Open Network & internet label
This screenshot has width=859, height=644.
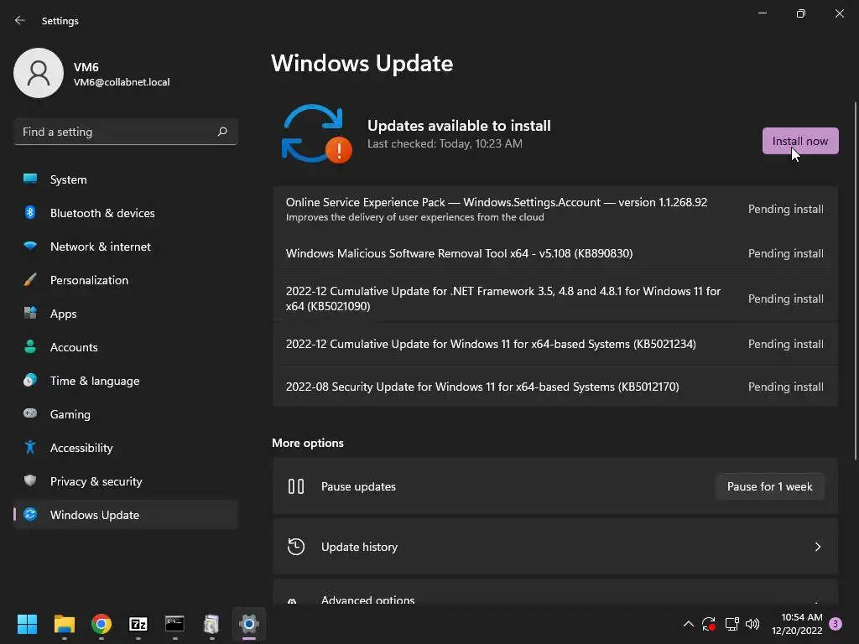(101, 247)
